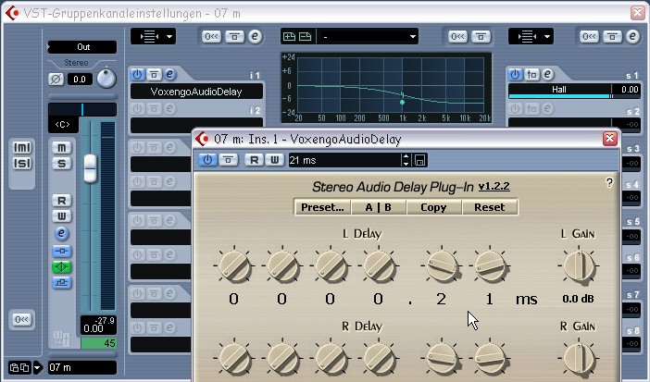Select the Hall send destination field
Screen dimensions: 650x382
[x=559, y=89]
